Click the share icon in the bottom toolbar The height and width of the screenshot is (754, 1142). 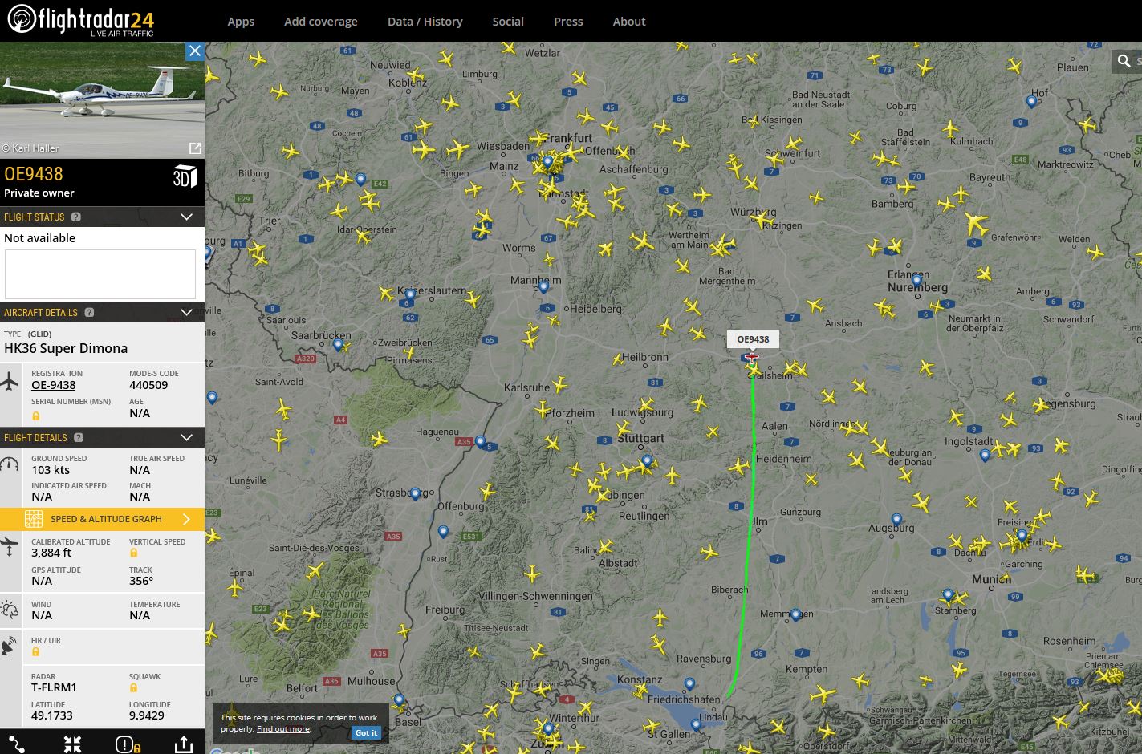[x=183, y=744]
